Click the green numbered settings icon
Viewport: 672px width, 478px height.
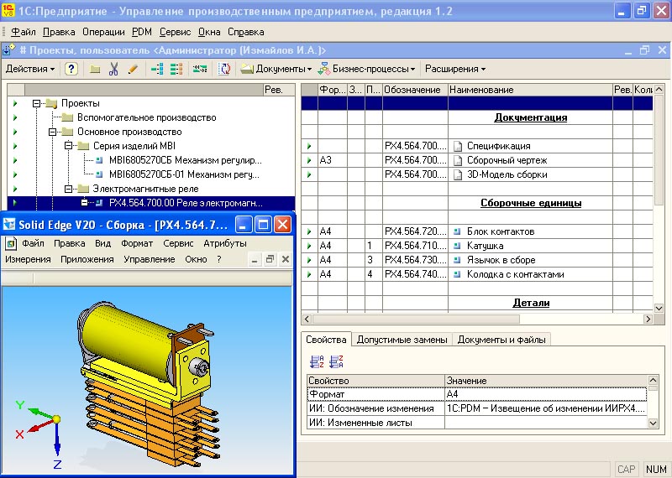click(200, 69)
